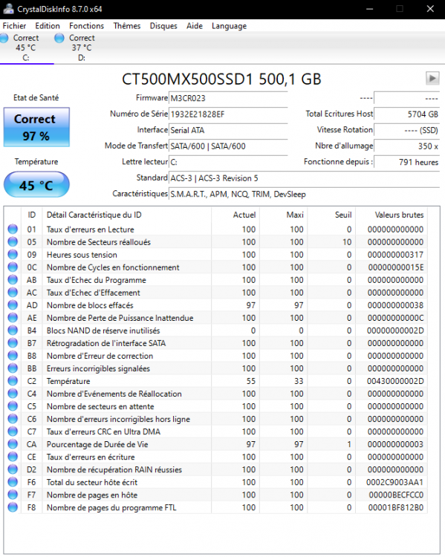The height and width of the screenshot is (557, 445).
Task: Open the Language menu
Action: tap(229, 26)
